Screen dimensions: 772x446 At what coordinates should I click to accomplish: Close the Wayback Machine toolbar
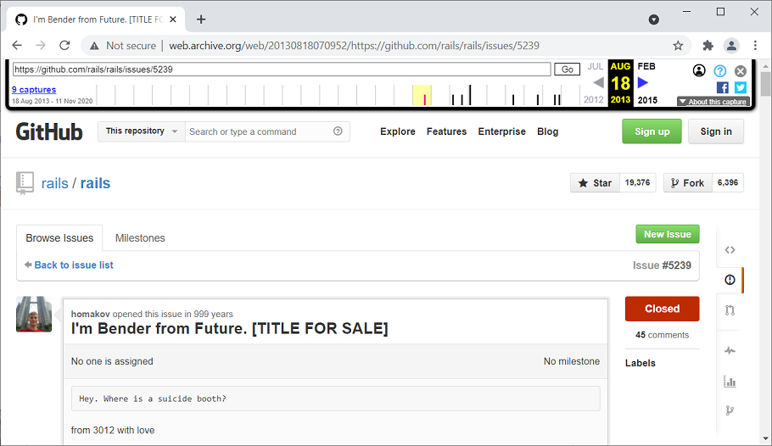(741, 71)
